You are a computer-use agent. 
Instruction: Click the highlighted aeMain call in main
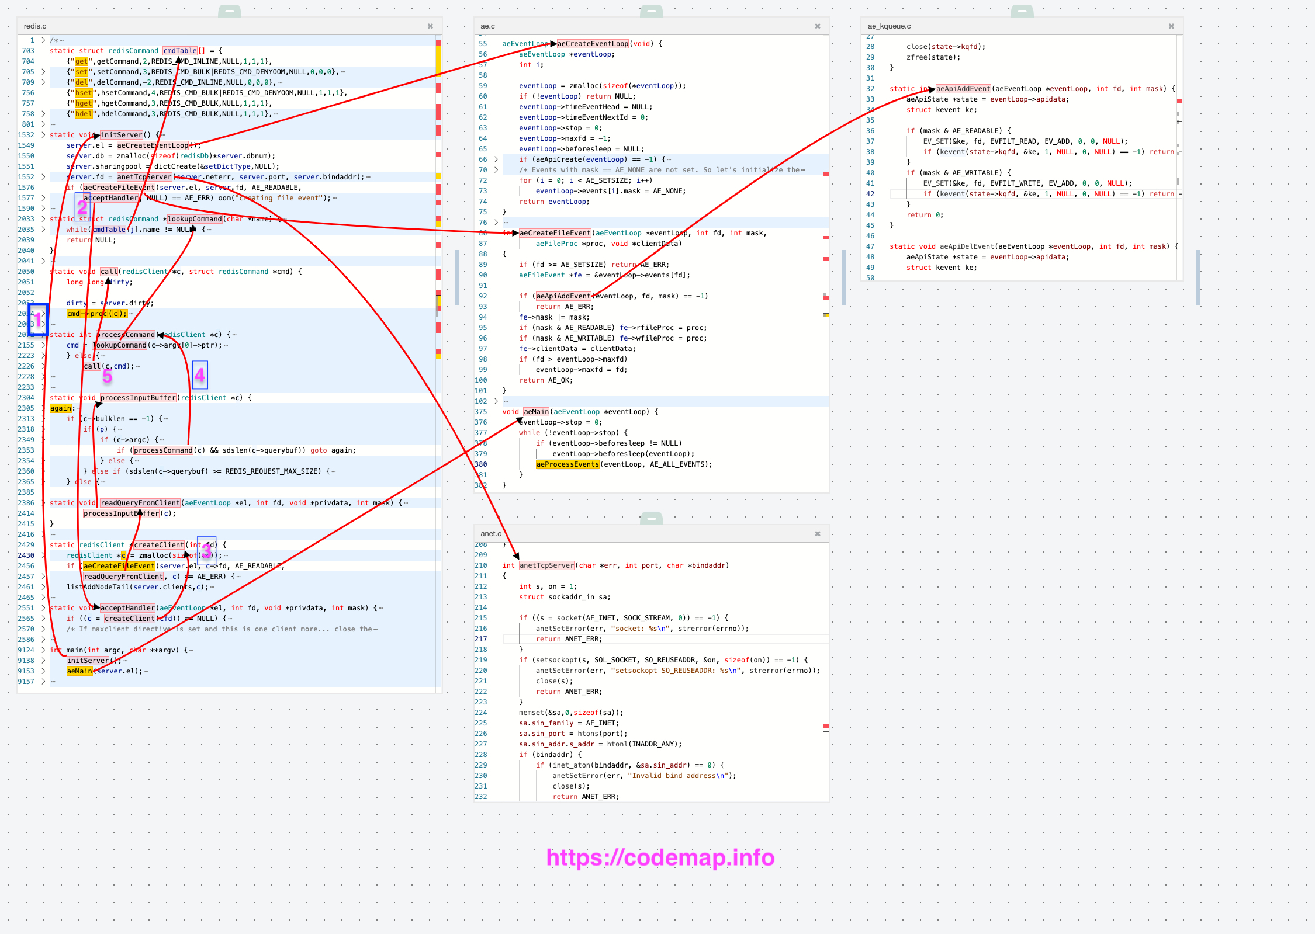point(79,671)
